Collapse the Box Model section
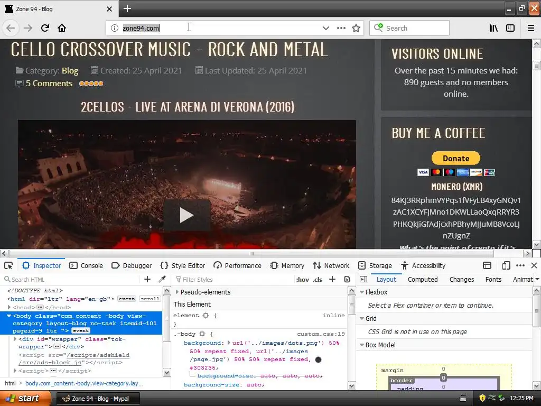 pos(362,345)
